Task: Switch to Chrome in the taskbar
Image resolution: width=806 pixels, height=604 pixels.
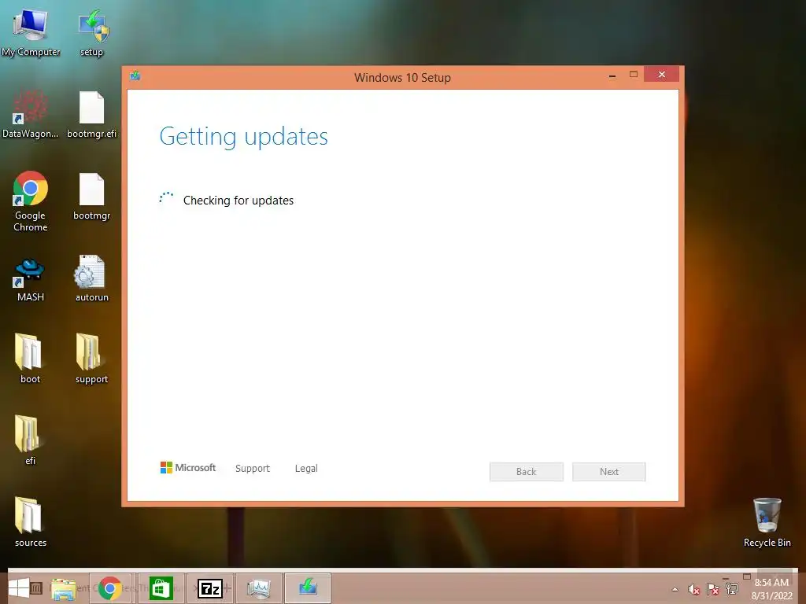Action: pyautogui.click(x=110, y=588)
